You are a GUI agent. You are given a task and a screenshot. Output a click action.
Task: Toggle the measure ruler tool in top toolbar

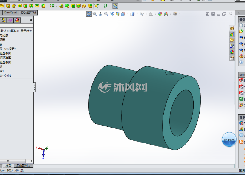(x=115, y=6)
